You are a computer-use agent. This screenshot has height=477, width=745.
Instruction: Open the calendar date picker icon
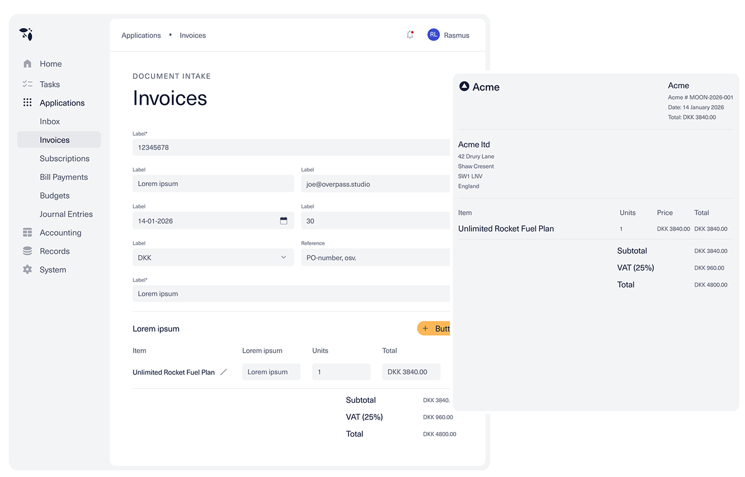(x=284, y=221)
